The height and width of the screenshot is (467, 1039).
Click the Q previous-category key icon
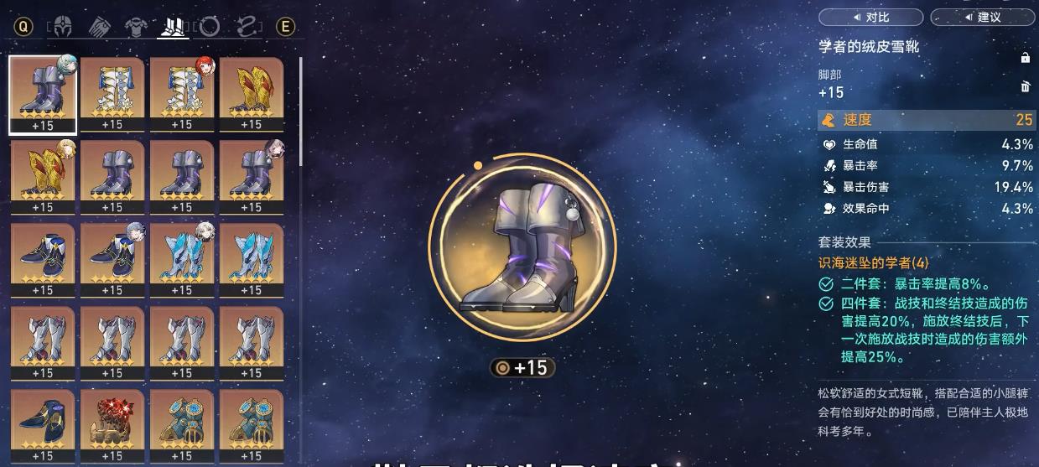(23, 27)
